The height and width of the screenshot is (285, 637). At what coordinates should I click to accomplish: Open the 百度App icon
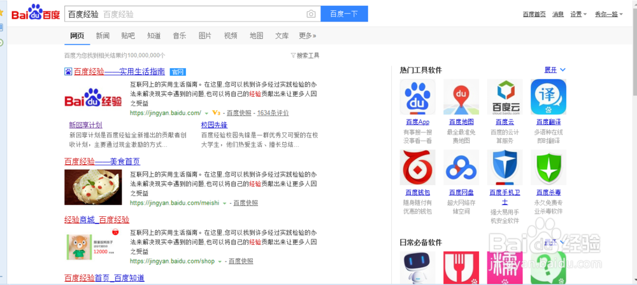(417, 97)
